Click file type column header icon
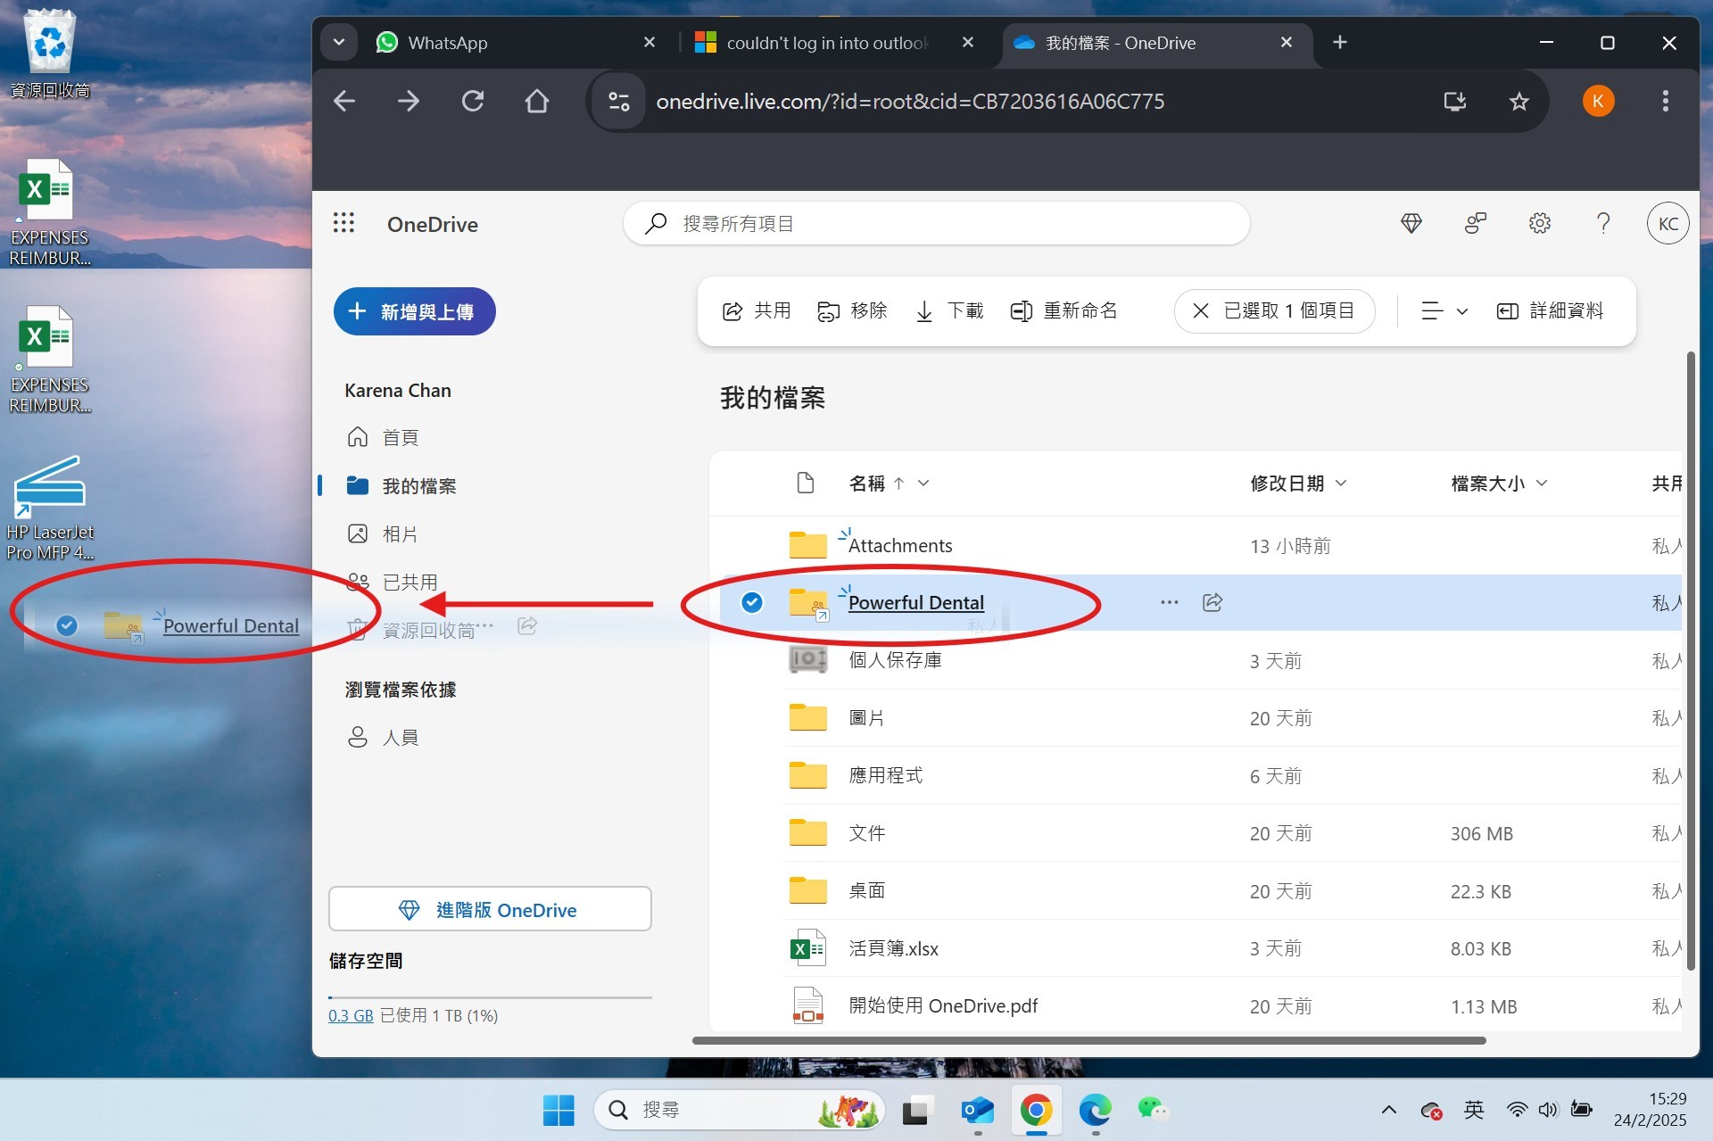The width and height of the screenshot is (1713, 1141). point(805,483)
